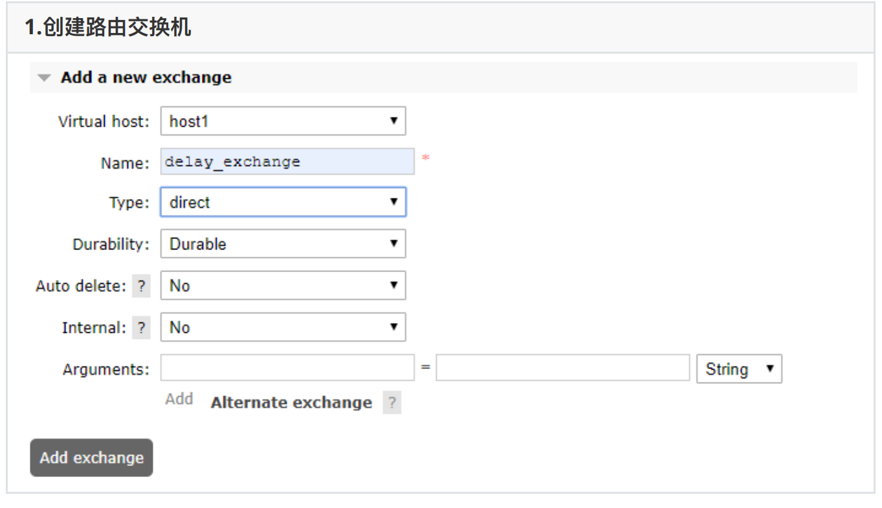Image resolution: width=882 pixels, height=508 pixels.
Task: Show help for Alternate exchange question mark
Action: 391,403
